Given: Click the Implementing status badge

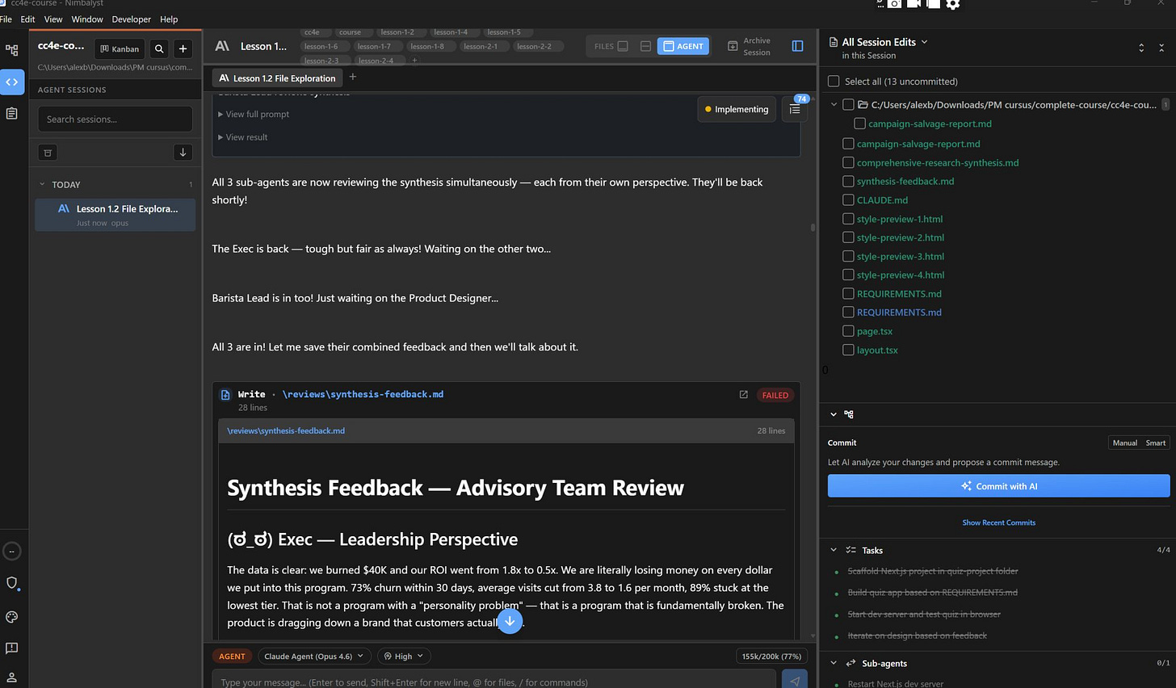Looking at the screenshot, I should pos(737,109).
